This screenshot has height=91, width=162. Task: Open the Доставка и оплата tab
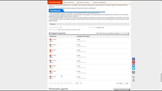pyautogui.click(x=83, y=2)
